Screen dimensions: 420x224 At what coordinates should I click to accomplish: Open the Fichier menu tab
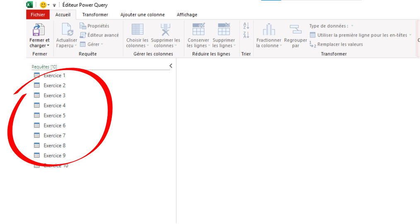coord(38,15)
